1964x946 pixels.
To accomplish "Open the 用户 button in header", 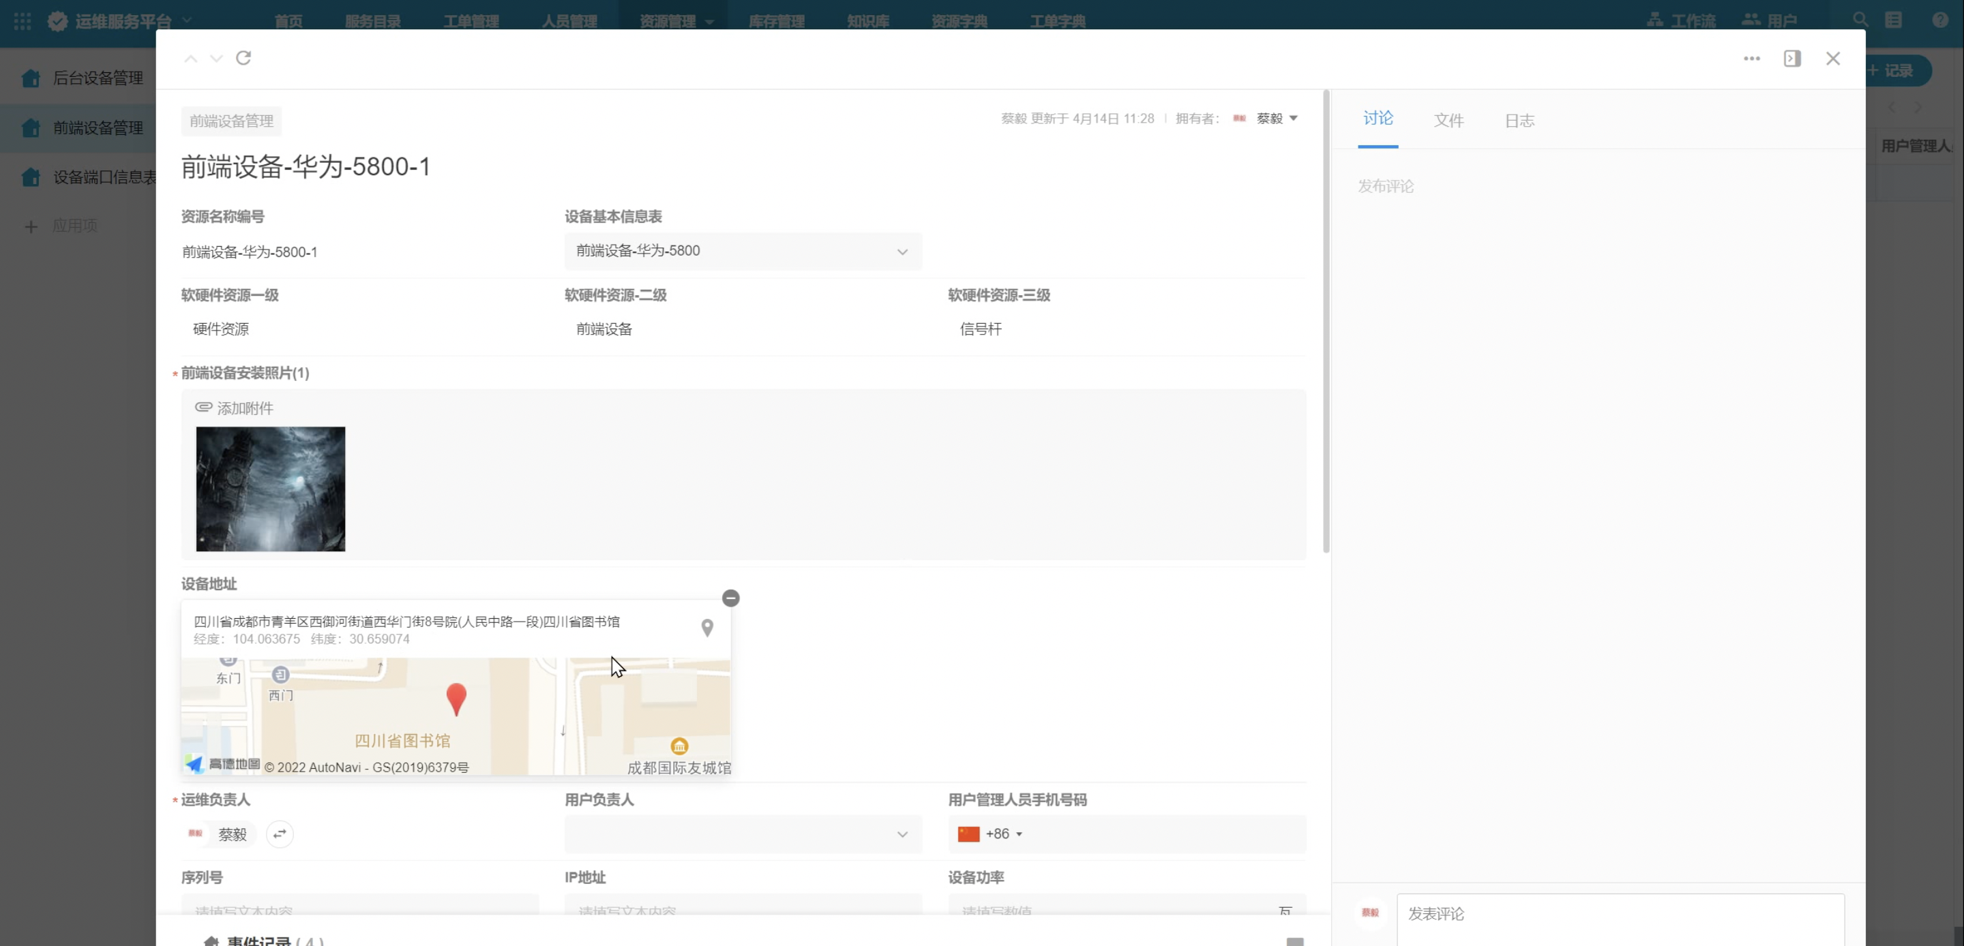I will point(1770,20).
